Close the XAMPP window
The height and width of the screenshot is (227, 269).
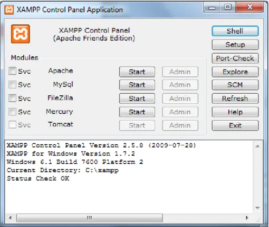tap(249, 7)
